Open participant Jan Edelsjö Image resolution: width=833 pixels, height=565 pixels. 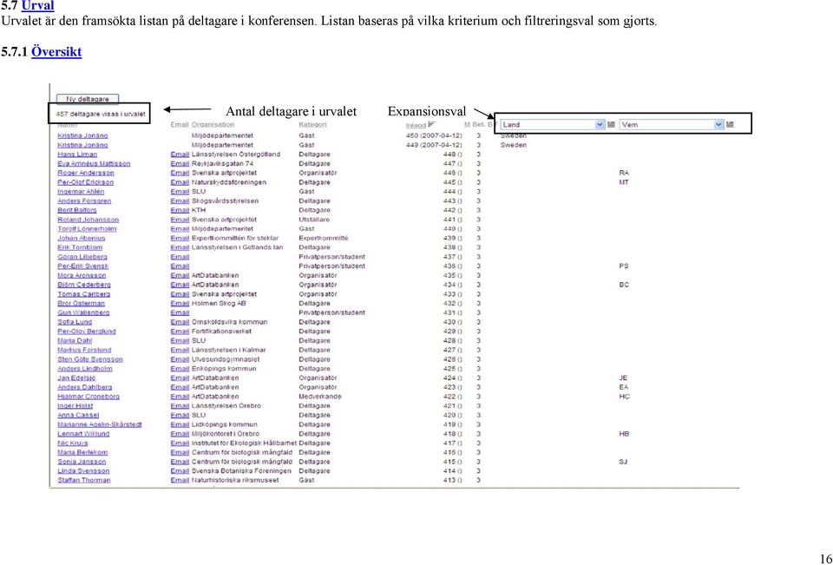point(77,378)
